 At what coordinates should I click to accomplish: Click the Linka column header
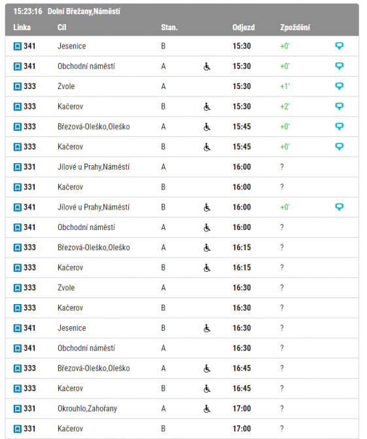point(22,28)
